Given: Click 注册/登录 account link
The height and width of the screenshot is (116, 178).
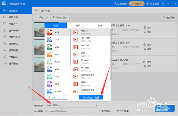Looking at the screenshot, I should [x=121, y=4].
